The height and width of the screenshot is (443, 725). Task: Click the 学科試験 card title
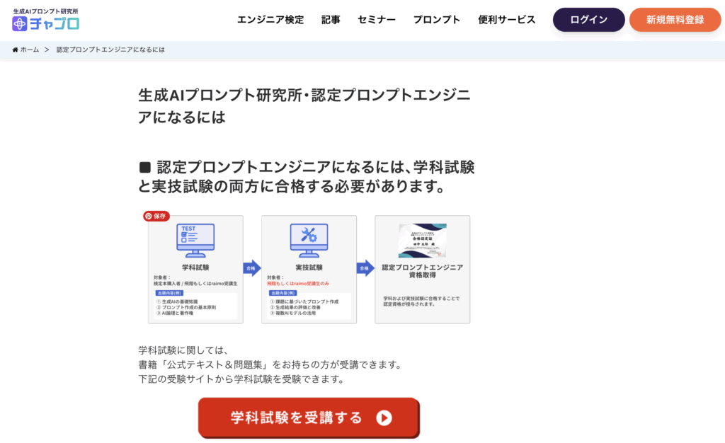tap(195, 267)
